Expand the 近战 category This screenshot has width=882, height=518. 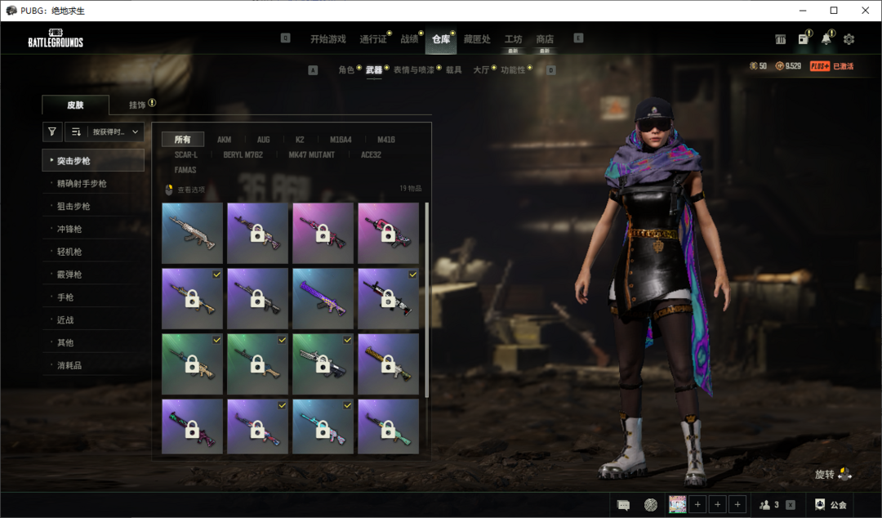coord(93,319)
